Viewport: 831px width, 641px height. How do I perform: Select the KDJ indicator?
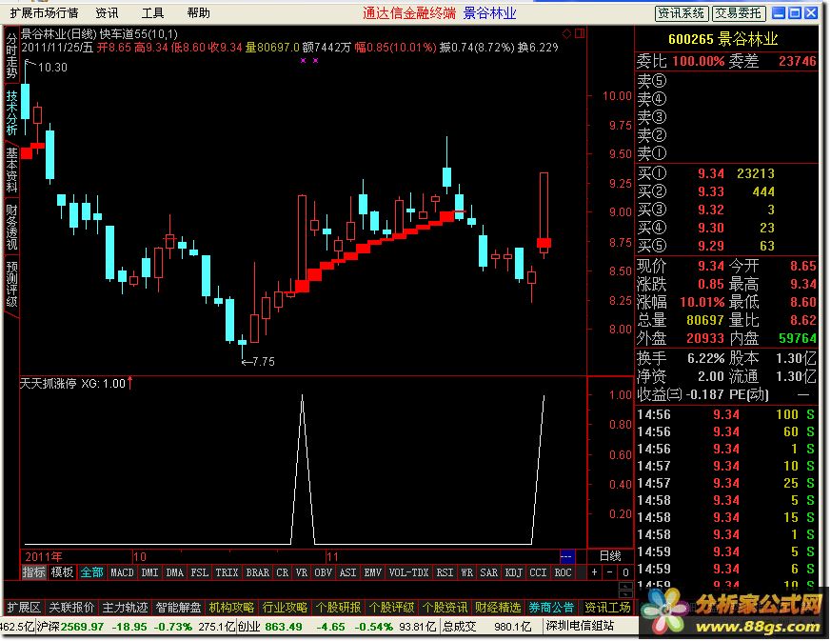[x=514, y=572]
